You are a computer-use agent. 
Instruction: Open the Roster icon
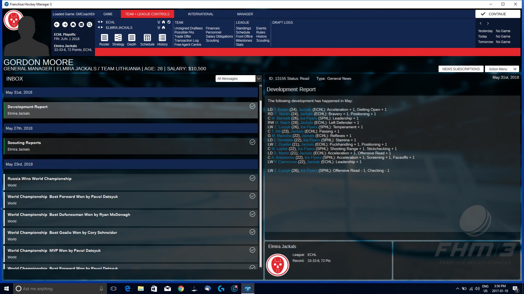pos(104,40)
